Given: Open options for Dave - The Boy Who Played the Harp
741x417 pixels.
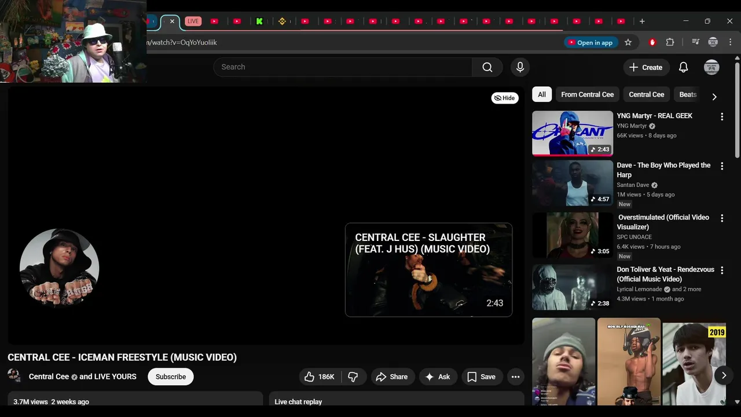Looking at the screenshot, I should pyautogui.click(x=722, y=166).
